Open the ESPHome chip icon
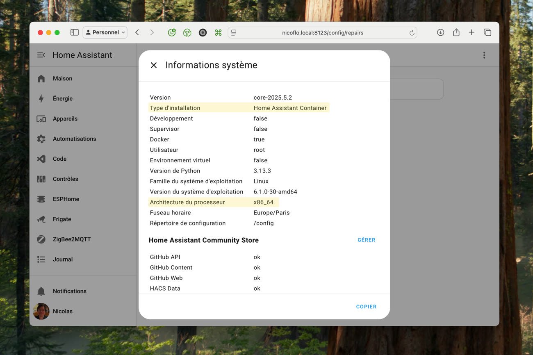533x355 pixels. point(41,199)
